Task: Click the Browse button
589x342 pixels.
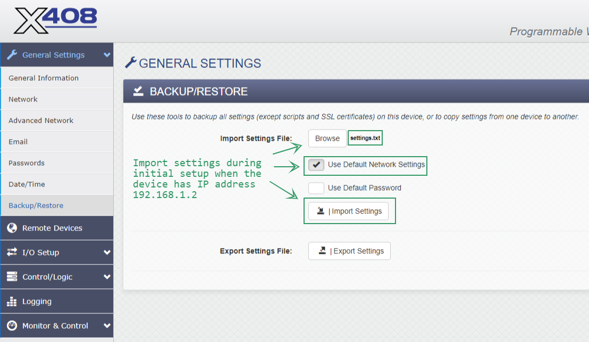Action: pos(327,139)
